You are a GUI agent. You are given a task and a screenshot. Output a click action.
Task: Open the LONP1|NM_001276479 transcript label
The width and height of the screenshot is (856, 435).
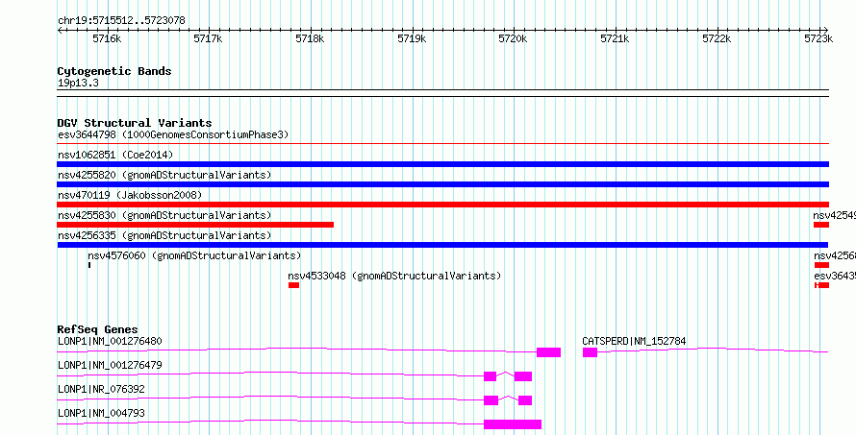coord(110,365)
